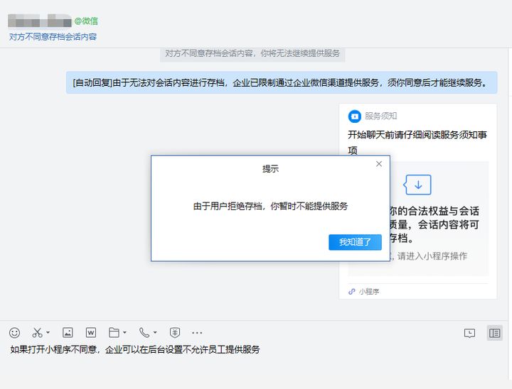Toggle the chat sidebar panel

coord(494,333)
